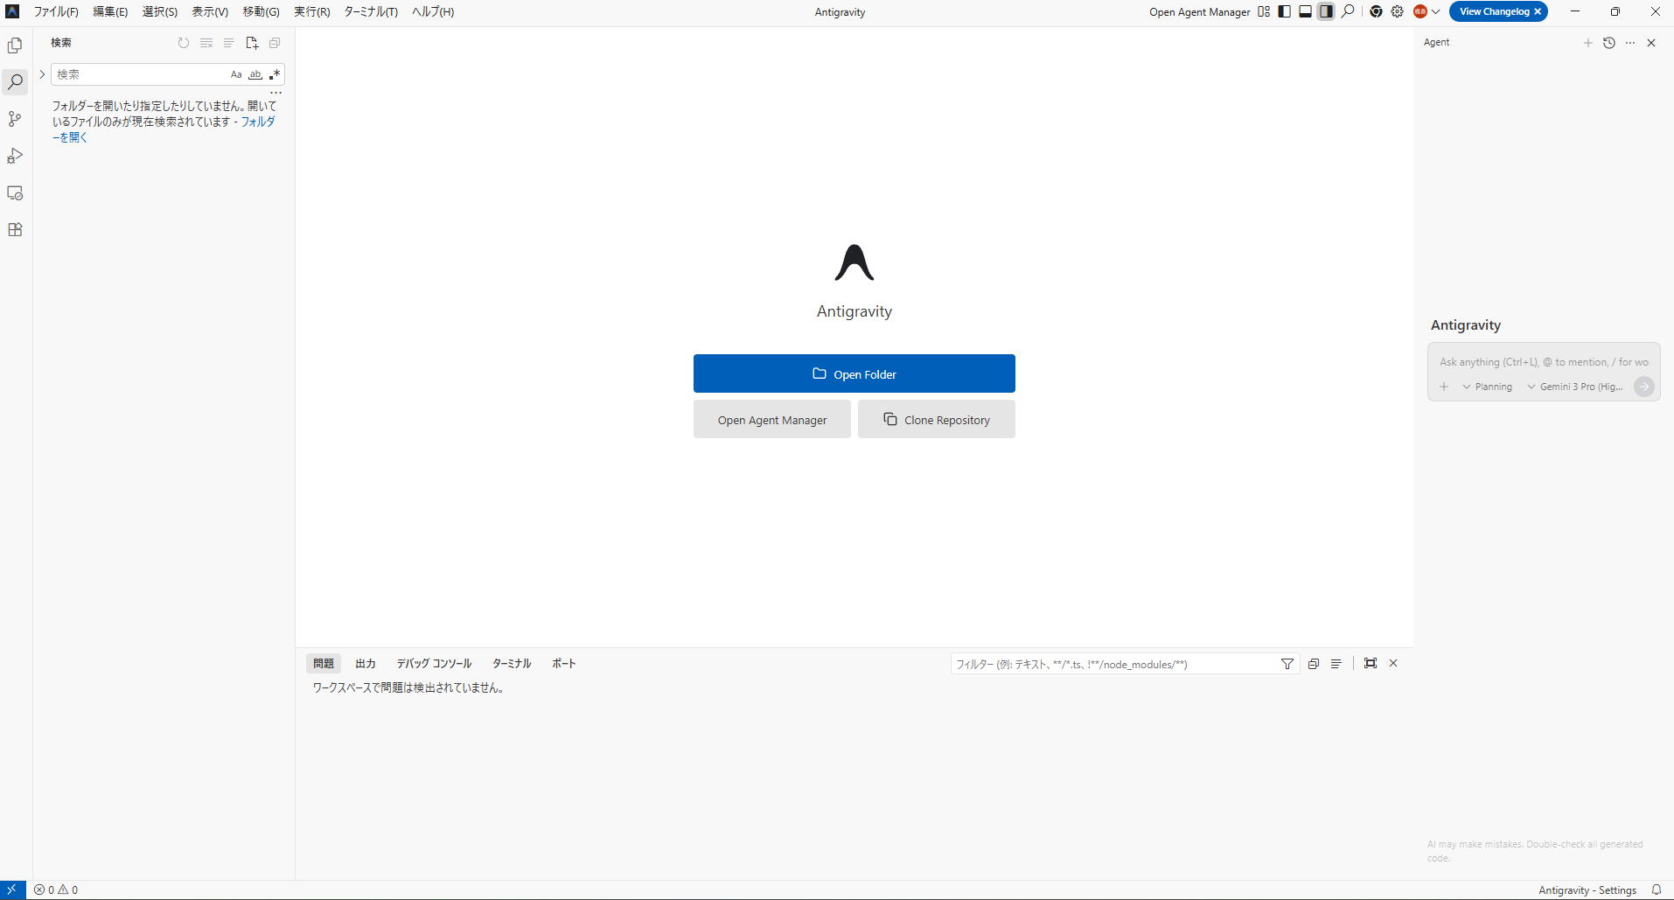Open the Source Control view

tap(15, 119)
